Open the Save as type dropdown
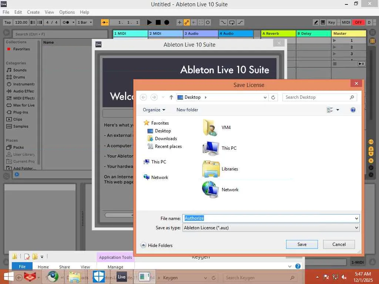The width and height of the screenshot is (379, 284). pos(271,228)
